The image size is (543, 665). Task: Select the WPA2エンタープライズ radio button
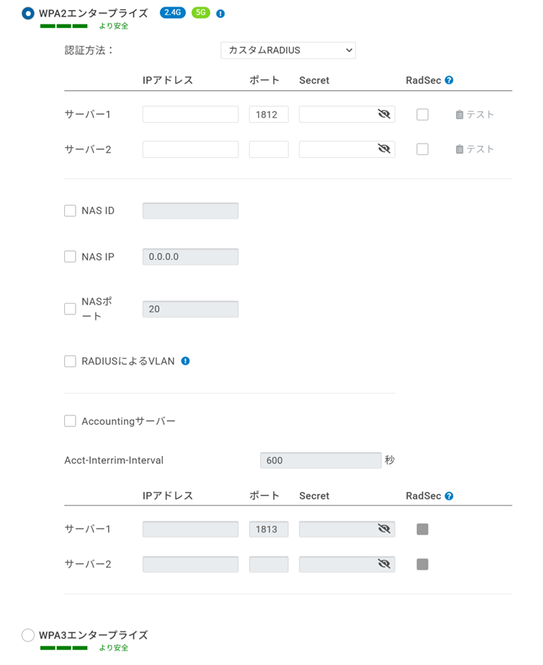pyautogui.click(x=28, y=13)
